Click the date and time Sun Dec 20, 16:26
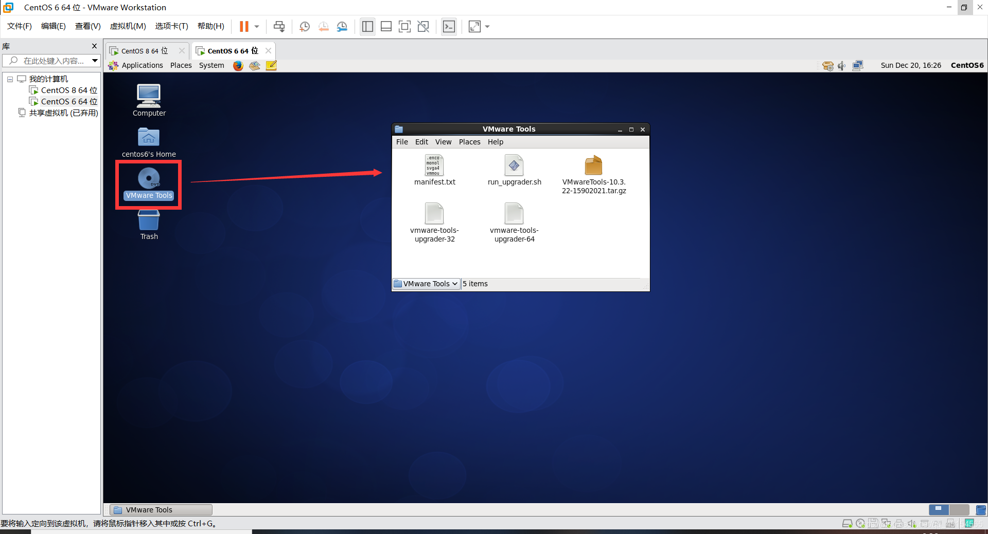This screenshot has width=988, height=534. coord(911,65)
